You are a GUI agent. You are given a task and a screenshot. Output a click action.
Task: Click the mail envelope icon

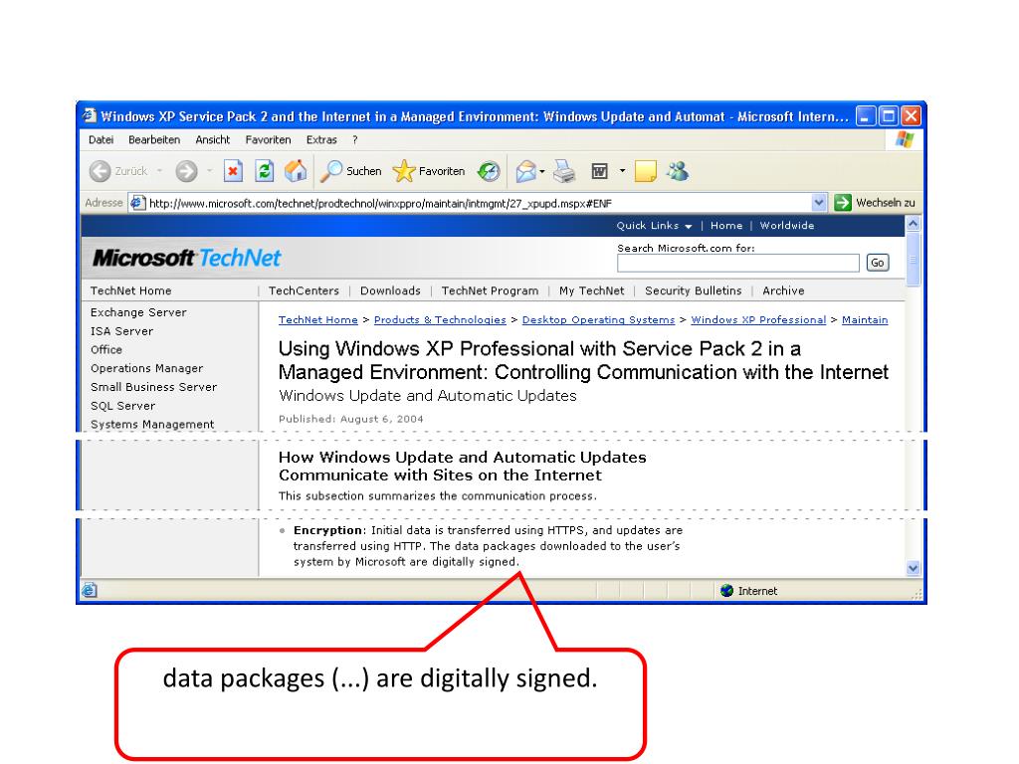pos(525,171)
